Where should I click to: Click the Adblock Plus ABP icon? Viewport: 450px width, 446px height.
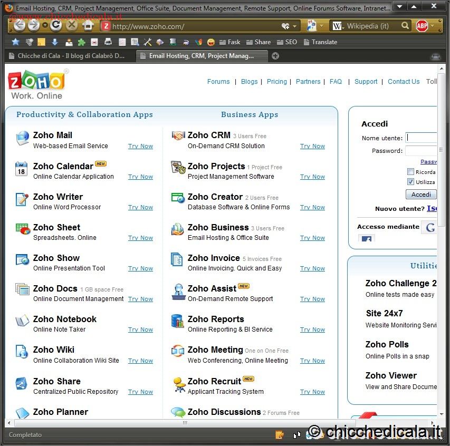click(x=422, y=26)
